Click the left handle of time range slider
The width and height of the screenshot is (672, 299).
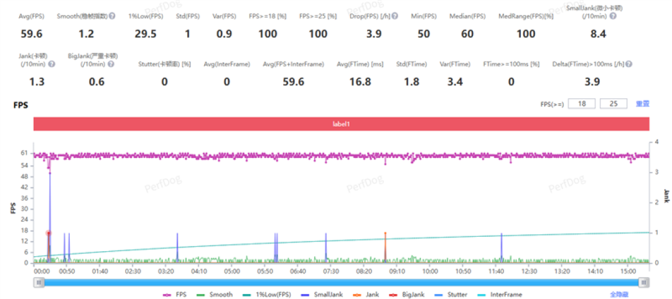click(39, 282)
